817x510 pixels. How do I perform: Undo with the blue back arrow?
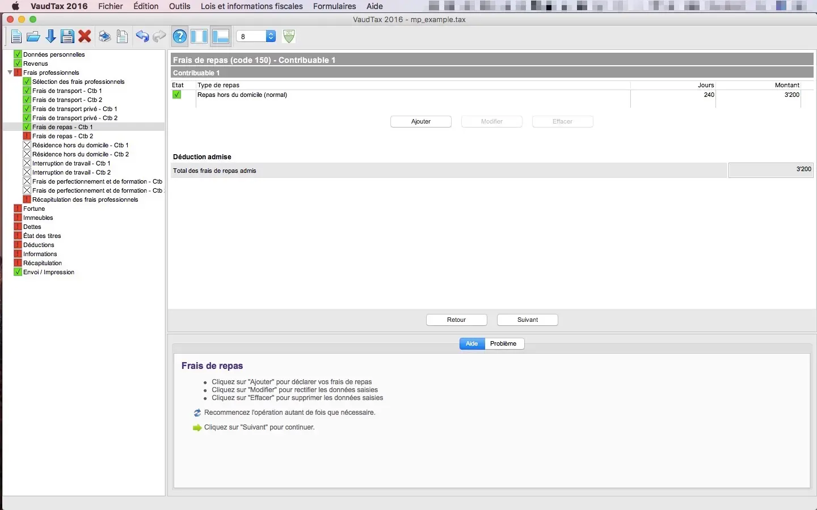142,37
